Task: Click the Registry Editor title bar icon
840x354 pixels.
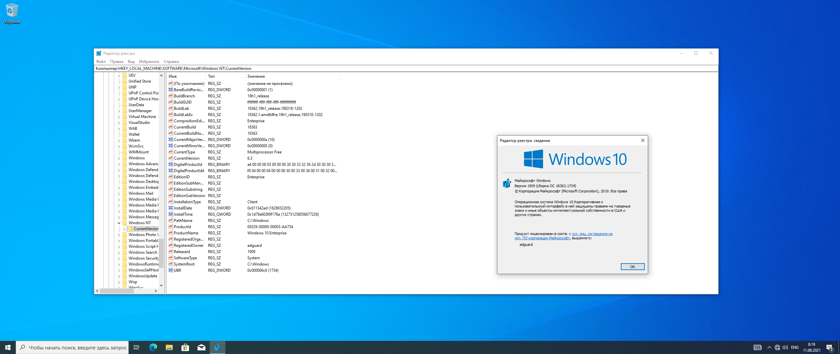Action: point(99,53)
